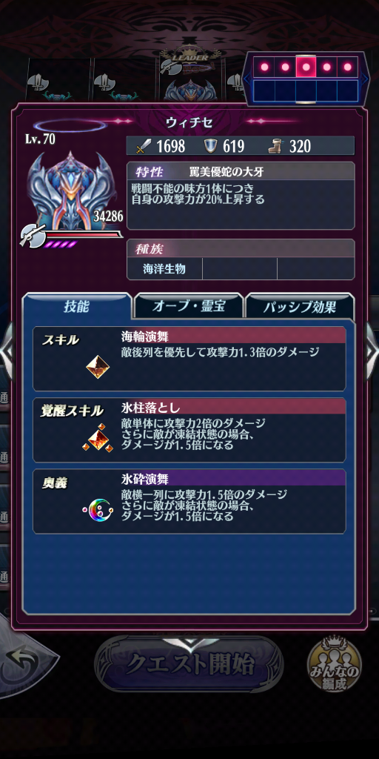Select the first formation slot dot
The width and height of the screenshot is (379, 759).
264,67
